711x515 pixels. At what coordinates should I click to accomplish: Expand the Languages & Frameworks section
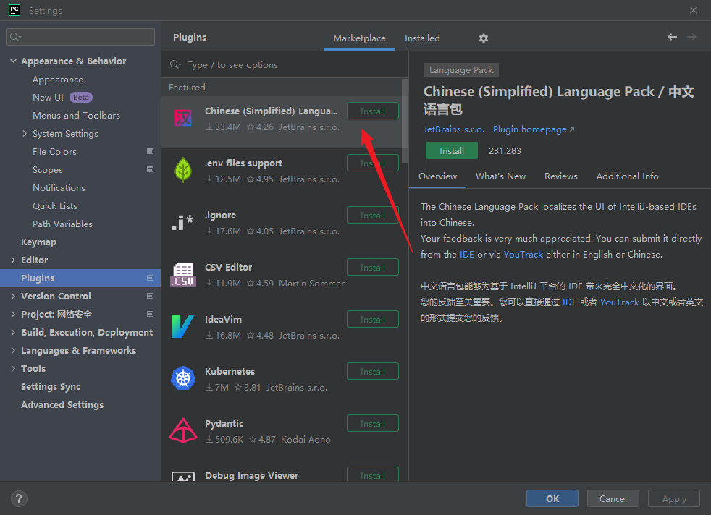tap(14, 351)
